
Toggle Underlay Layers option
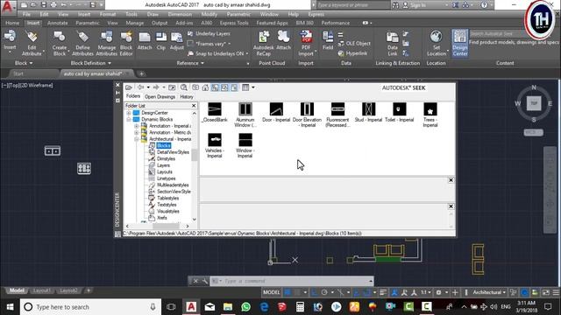[x=209, y=33]
